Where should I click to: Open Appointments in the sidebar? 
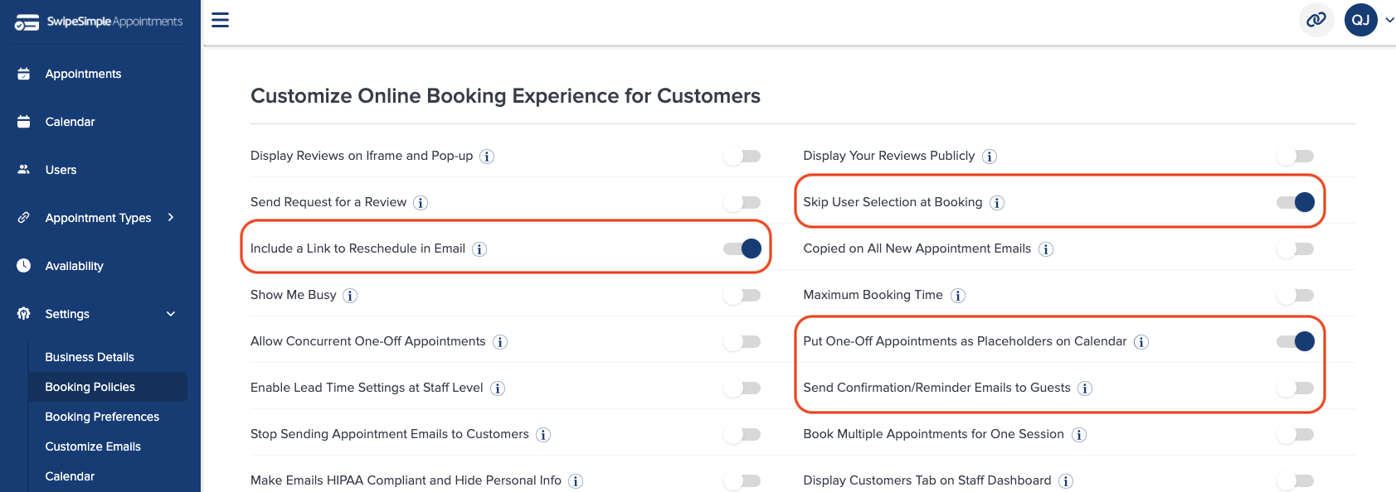[83, 74]
